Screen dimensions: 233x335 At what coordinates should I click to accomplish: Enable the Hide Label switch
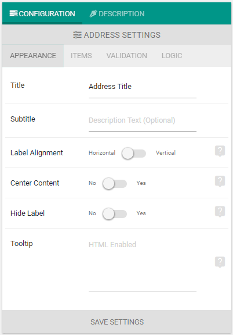click(115, 213)
